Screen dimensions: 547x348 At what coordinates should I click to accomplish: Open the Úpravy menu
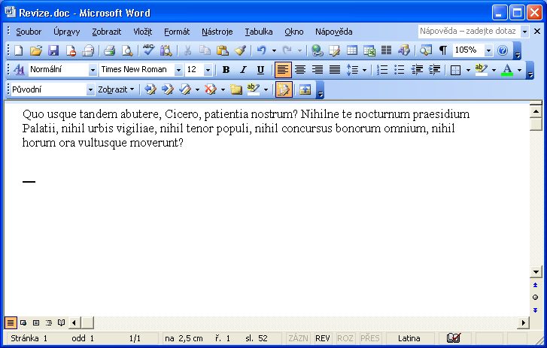point(67,32)
